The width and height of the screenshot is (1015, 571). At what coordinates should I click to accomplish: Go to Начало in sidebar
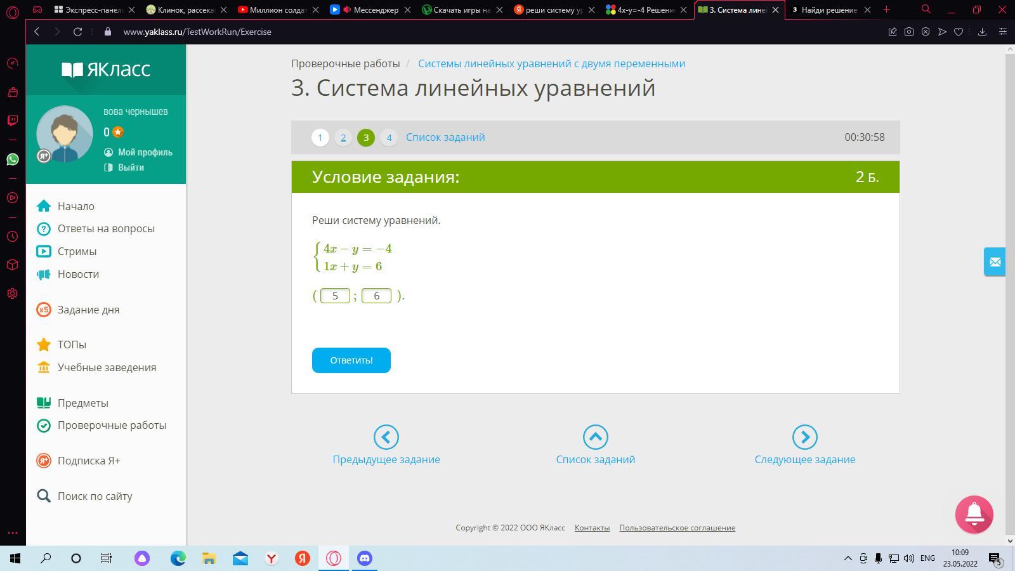pos(66,206)
